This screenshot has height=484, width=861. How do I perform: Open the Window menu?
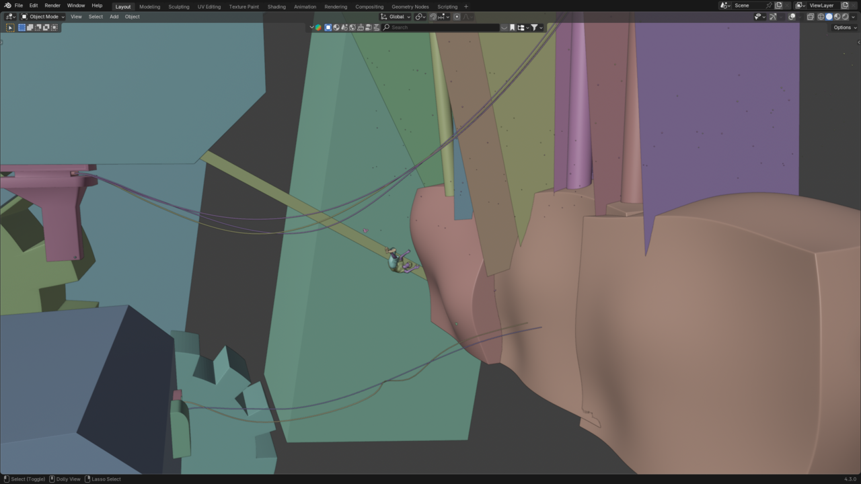tap(76, 5)
